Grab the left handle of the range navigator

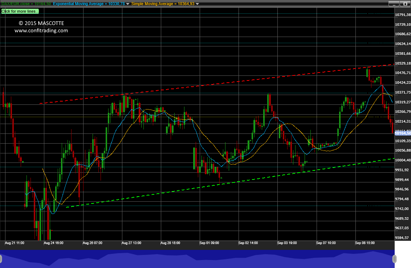tap(1, 259)
